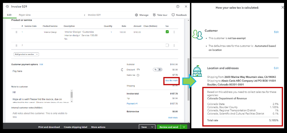Open help question mark icon

coord(178,7)
